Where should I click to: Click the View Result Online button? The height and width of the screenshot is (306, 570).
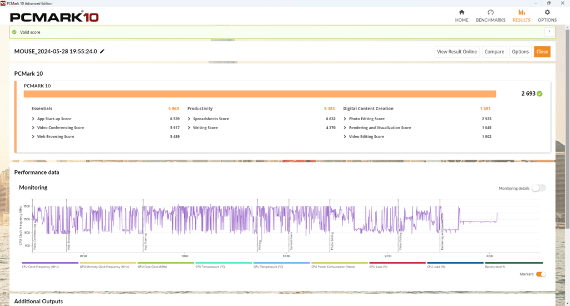(x=456, y=52)
